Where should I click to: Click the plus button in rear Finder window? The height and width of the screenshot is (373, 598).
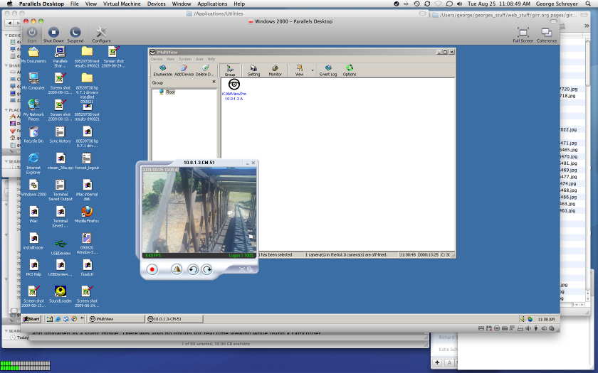tap(437, 363)
